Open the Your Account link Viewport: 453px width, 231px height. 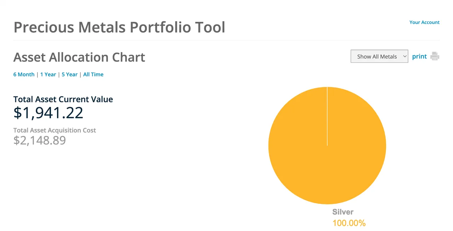point(424,22)
